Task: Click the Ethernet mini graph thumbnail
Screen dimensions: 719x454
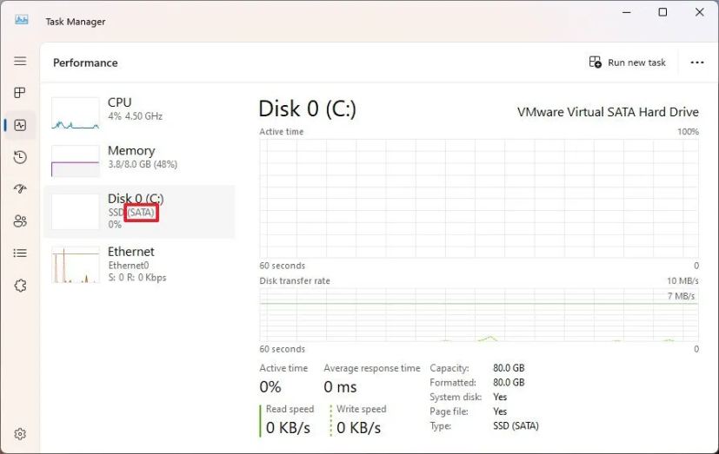Action: [x=75, y=265]
